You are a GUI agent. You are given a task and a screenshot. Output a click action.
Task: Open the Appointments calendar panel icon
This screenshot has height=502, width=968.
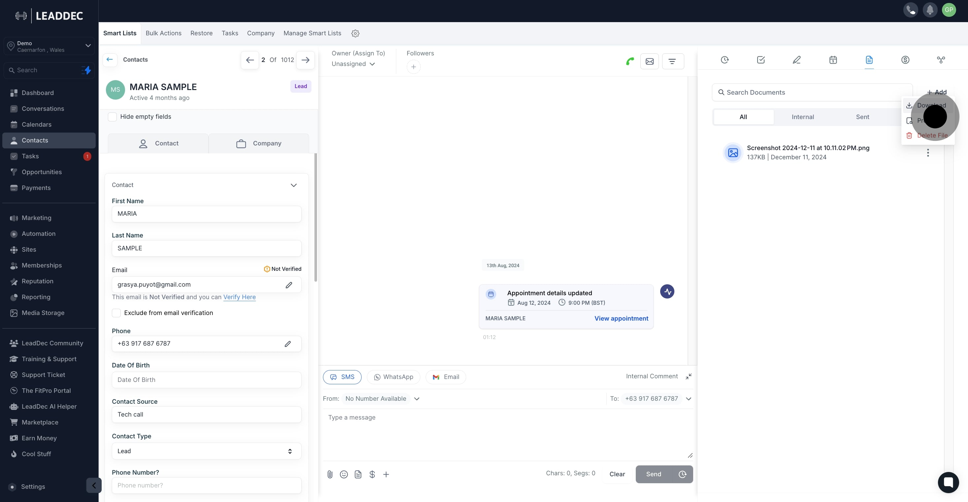(x=833, y=60)
